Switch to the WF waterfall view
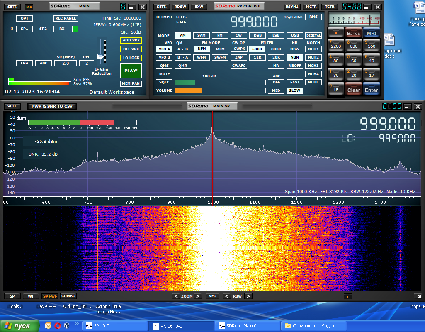Image resolution: width=425 pixels, height=332 pixels. 31,296
